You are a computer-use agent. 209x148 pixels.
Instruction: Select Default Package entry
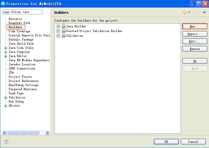click(x=21, y=39)
